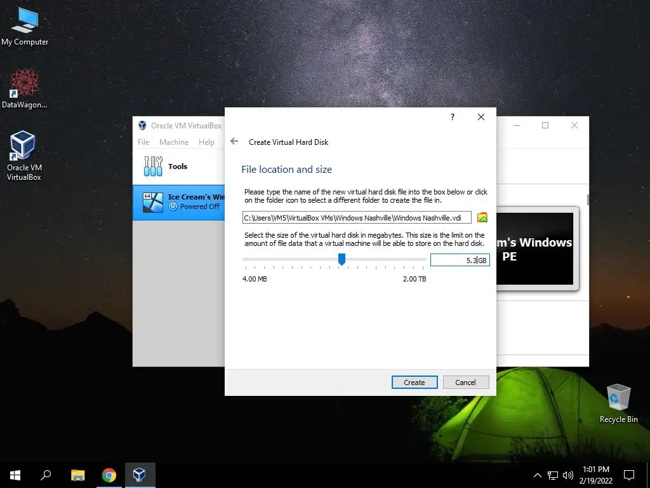Click the virtual disk file path field

[357, 217]
